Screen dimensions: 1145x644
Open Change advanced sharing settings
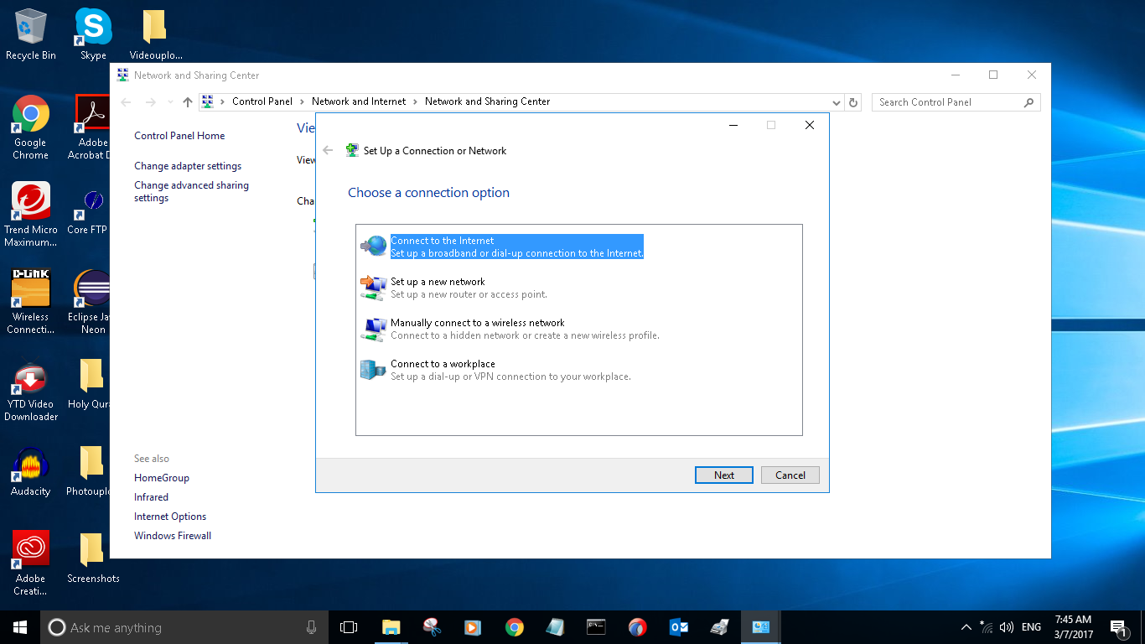(191, 191)
